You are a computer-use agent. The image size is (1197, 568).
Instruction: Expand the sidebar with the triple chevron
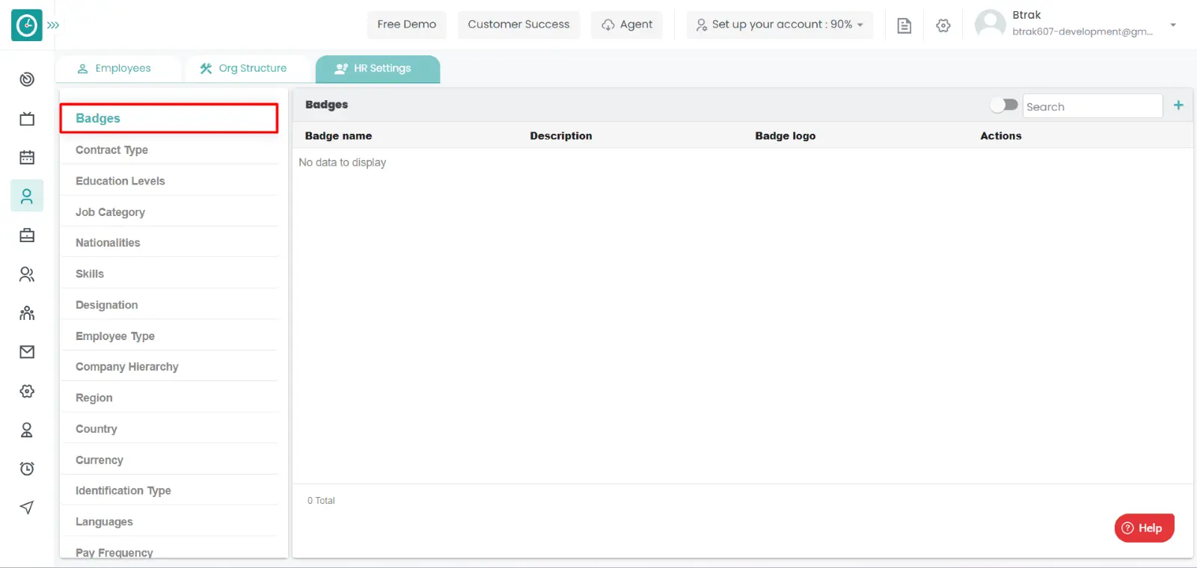[53, 25]
